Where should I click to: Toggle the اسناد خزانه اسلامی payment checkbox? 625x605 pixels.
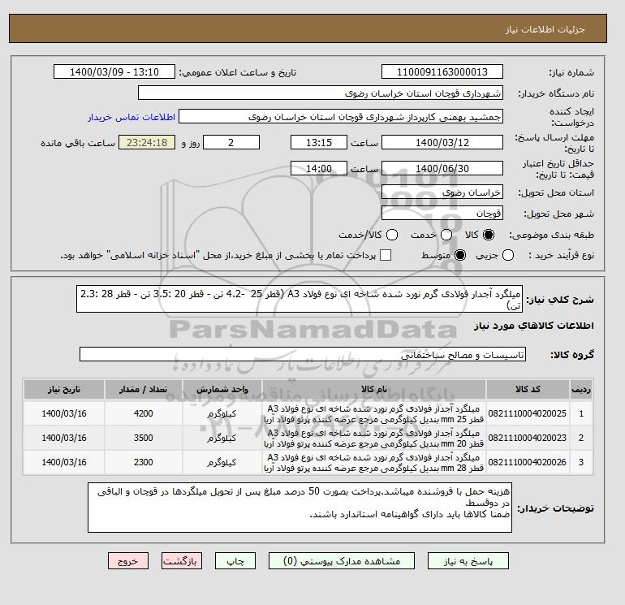[x=386, y=255]
